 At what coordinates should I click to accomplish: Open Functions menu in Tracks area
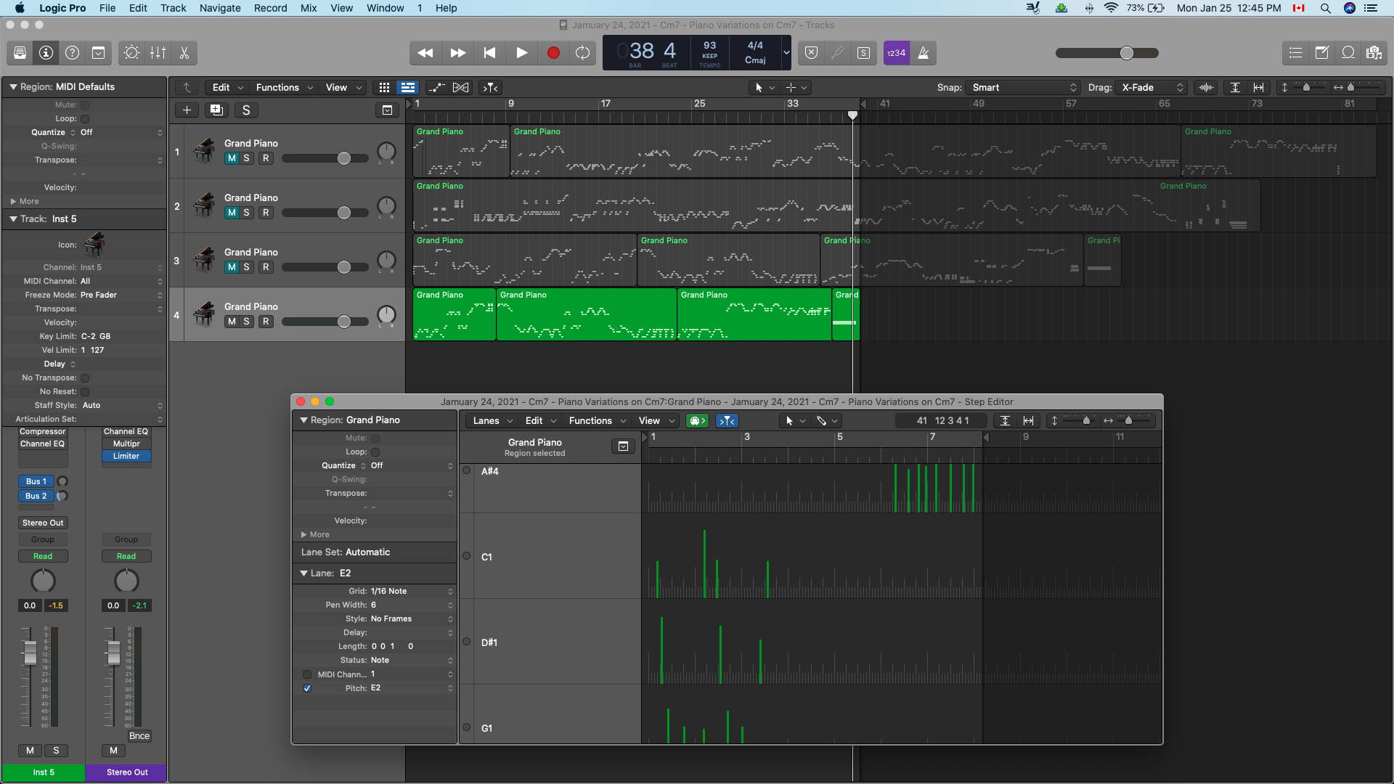[x=284, y=87]
